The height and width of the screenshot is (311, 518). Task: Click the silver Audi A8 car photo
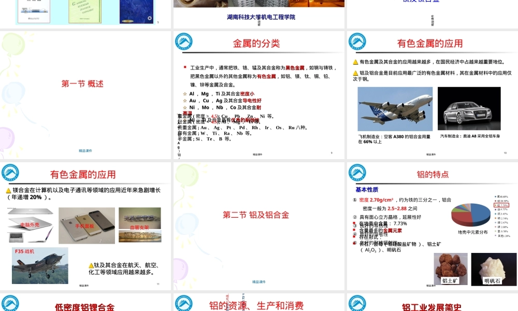pos(469,108)
